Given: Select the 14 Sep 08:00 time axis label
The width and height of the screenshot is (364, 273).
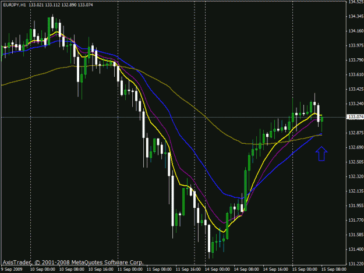Looking at the screenshot, I should pyautogui.click(x=246, y=270).
